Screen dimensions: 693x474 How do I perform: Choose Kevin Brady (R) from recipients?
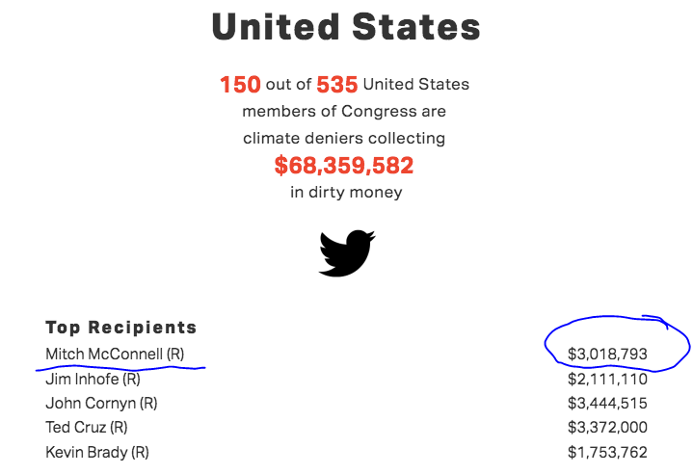(97, 452)
